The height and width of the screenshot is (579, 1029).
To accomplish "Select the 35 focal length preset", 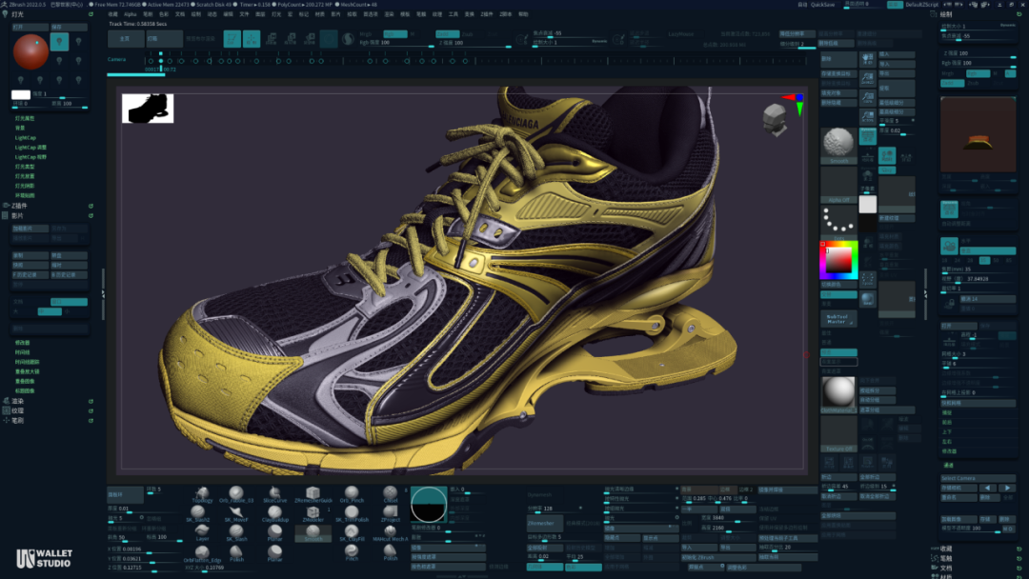I will [x=984, y=260].
